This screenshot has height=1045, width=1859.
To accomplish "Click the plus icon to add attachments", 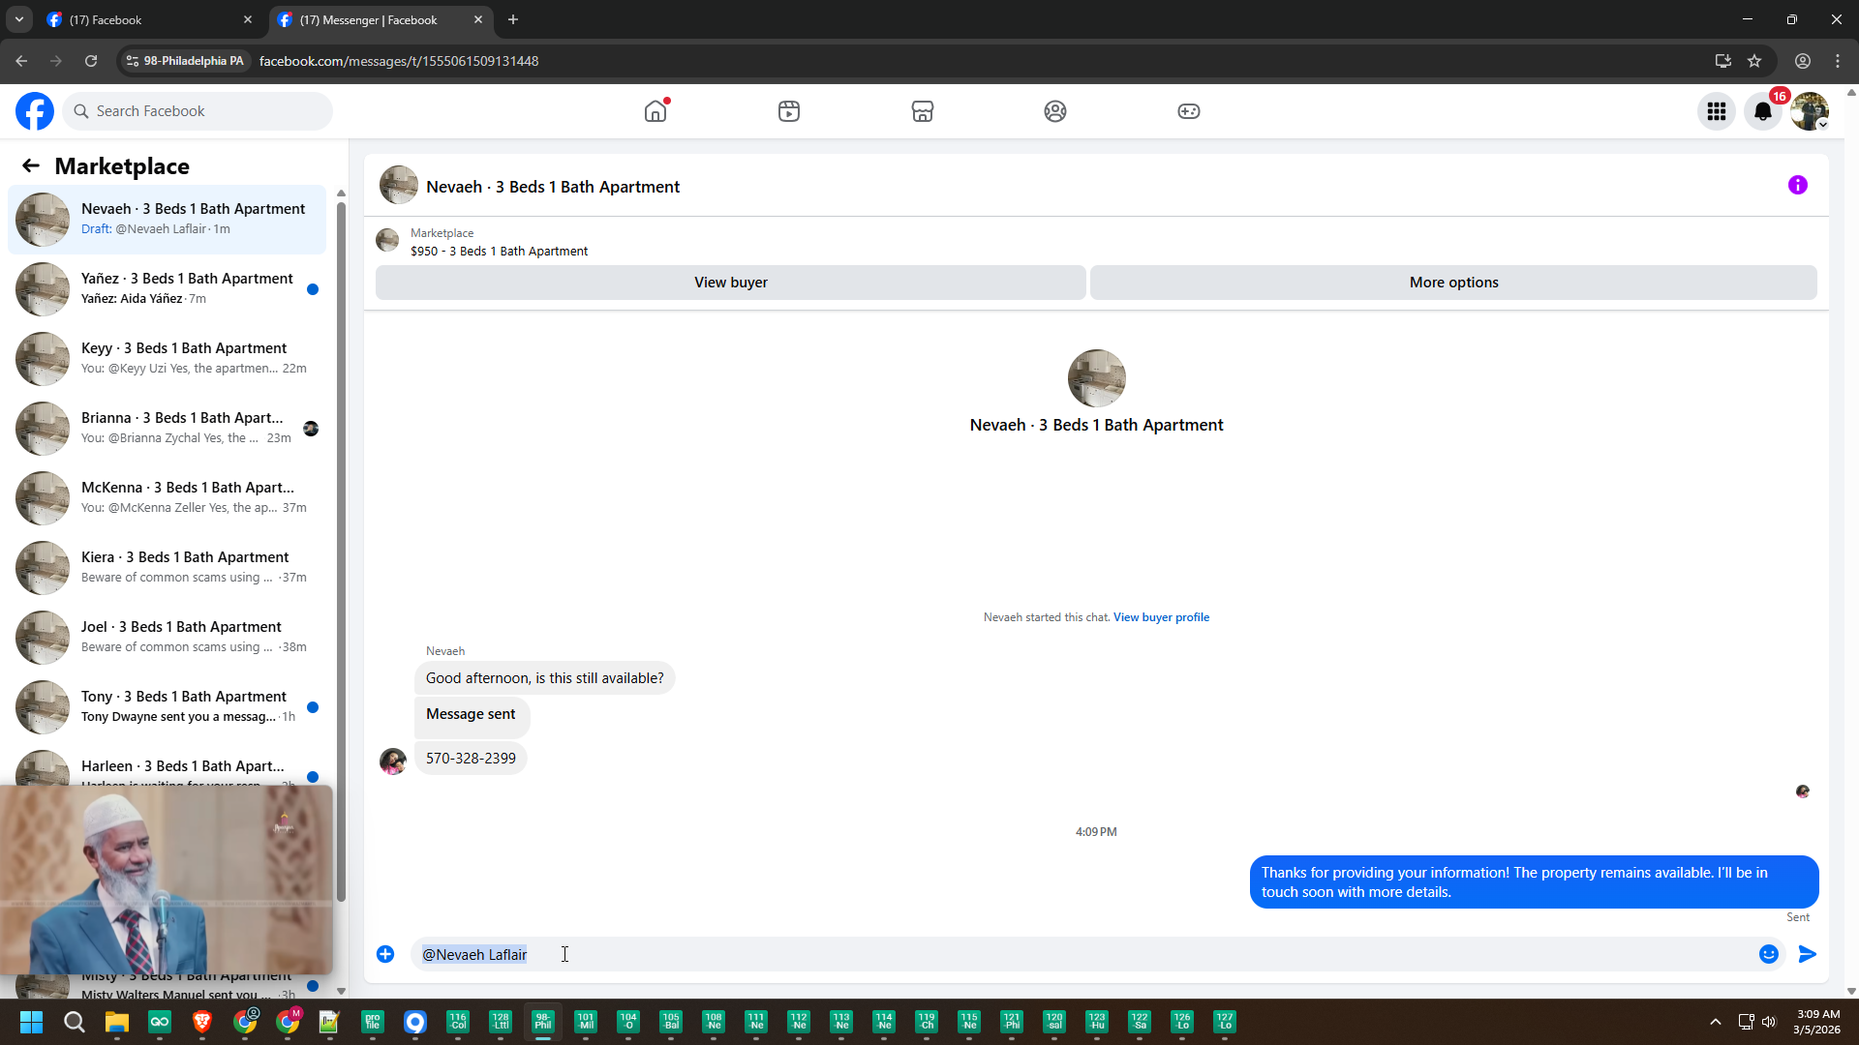I will pyautogui.click(x=385, y=954).
